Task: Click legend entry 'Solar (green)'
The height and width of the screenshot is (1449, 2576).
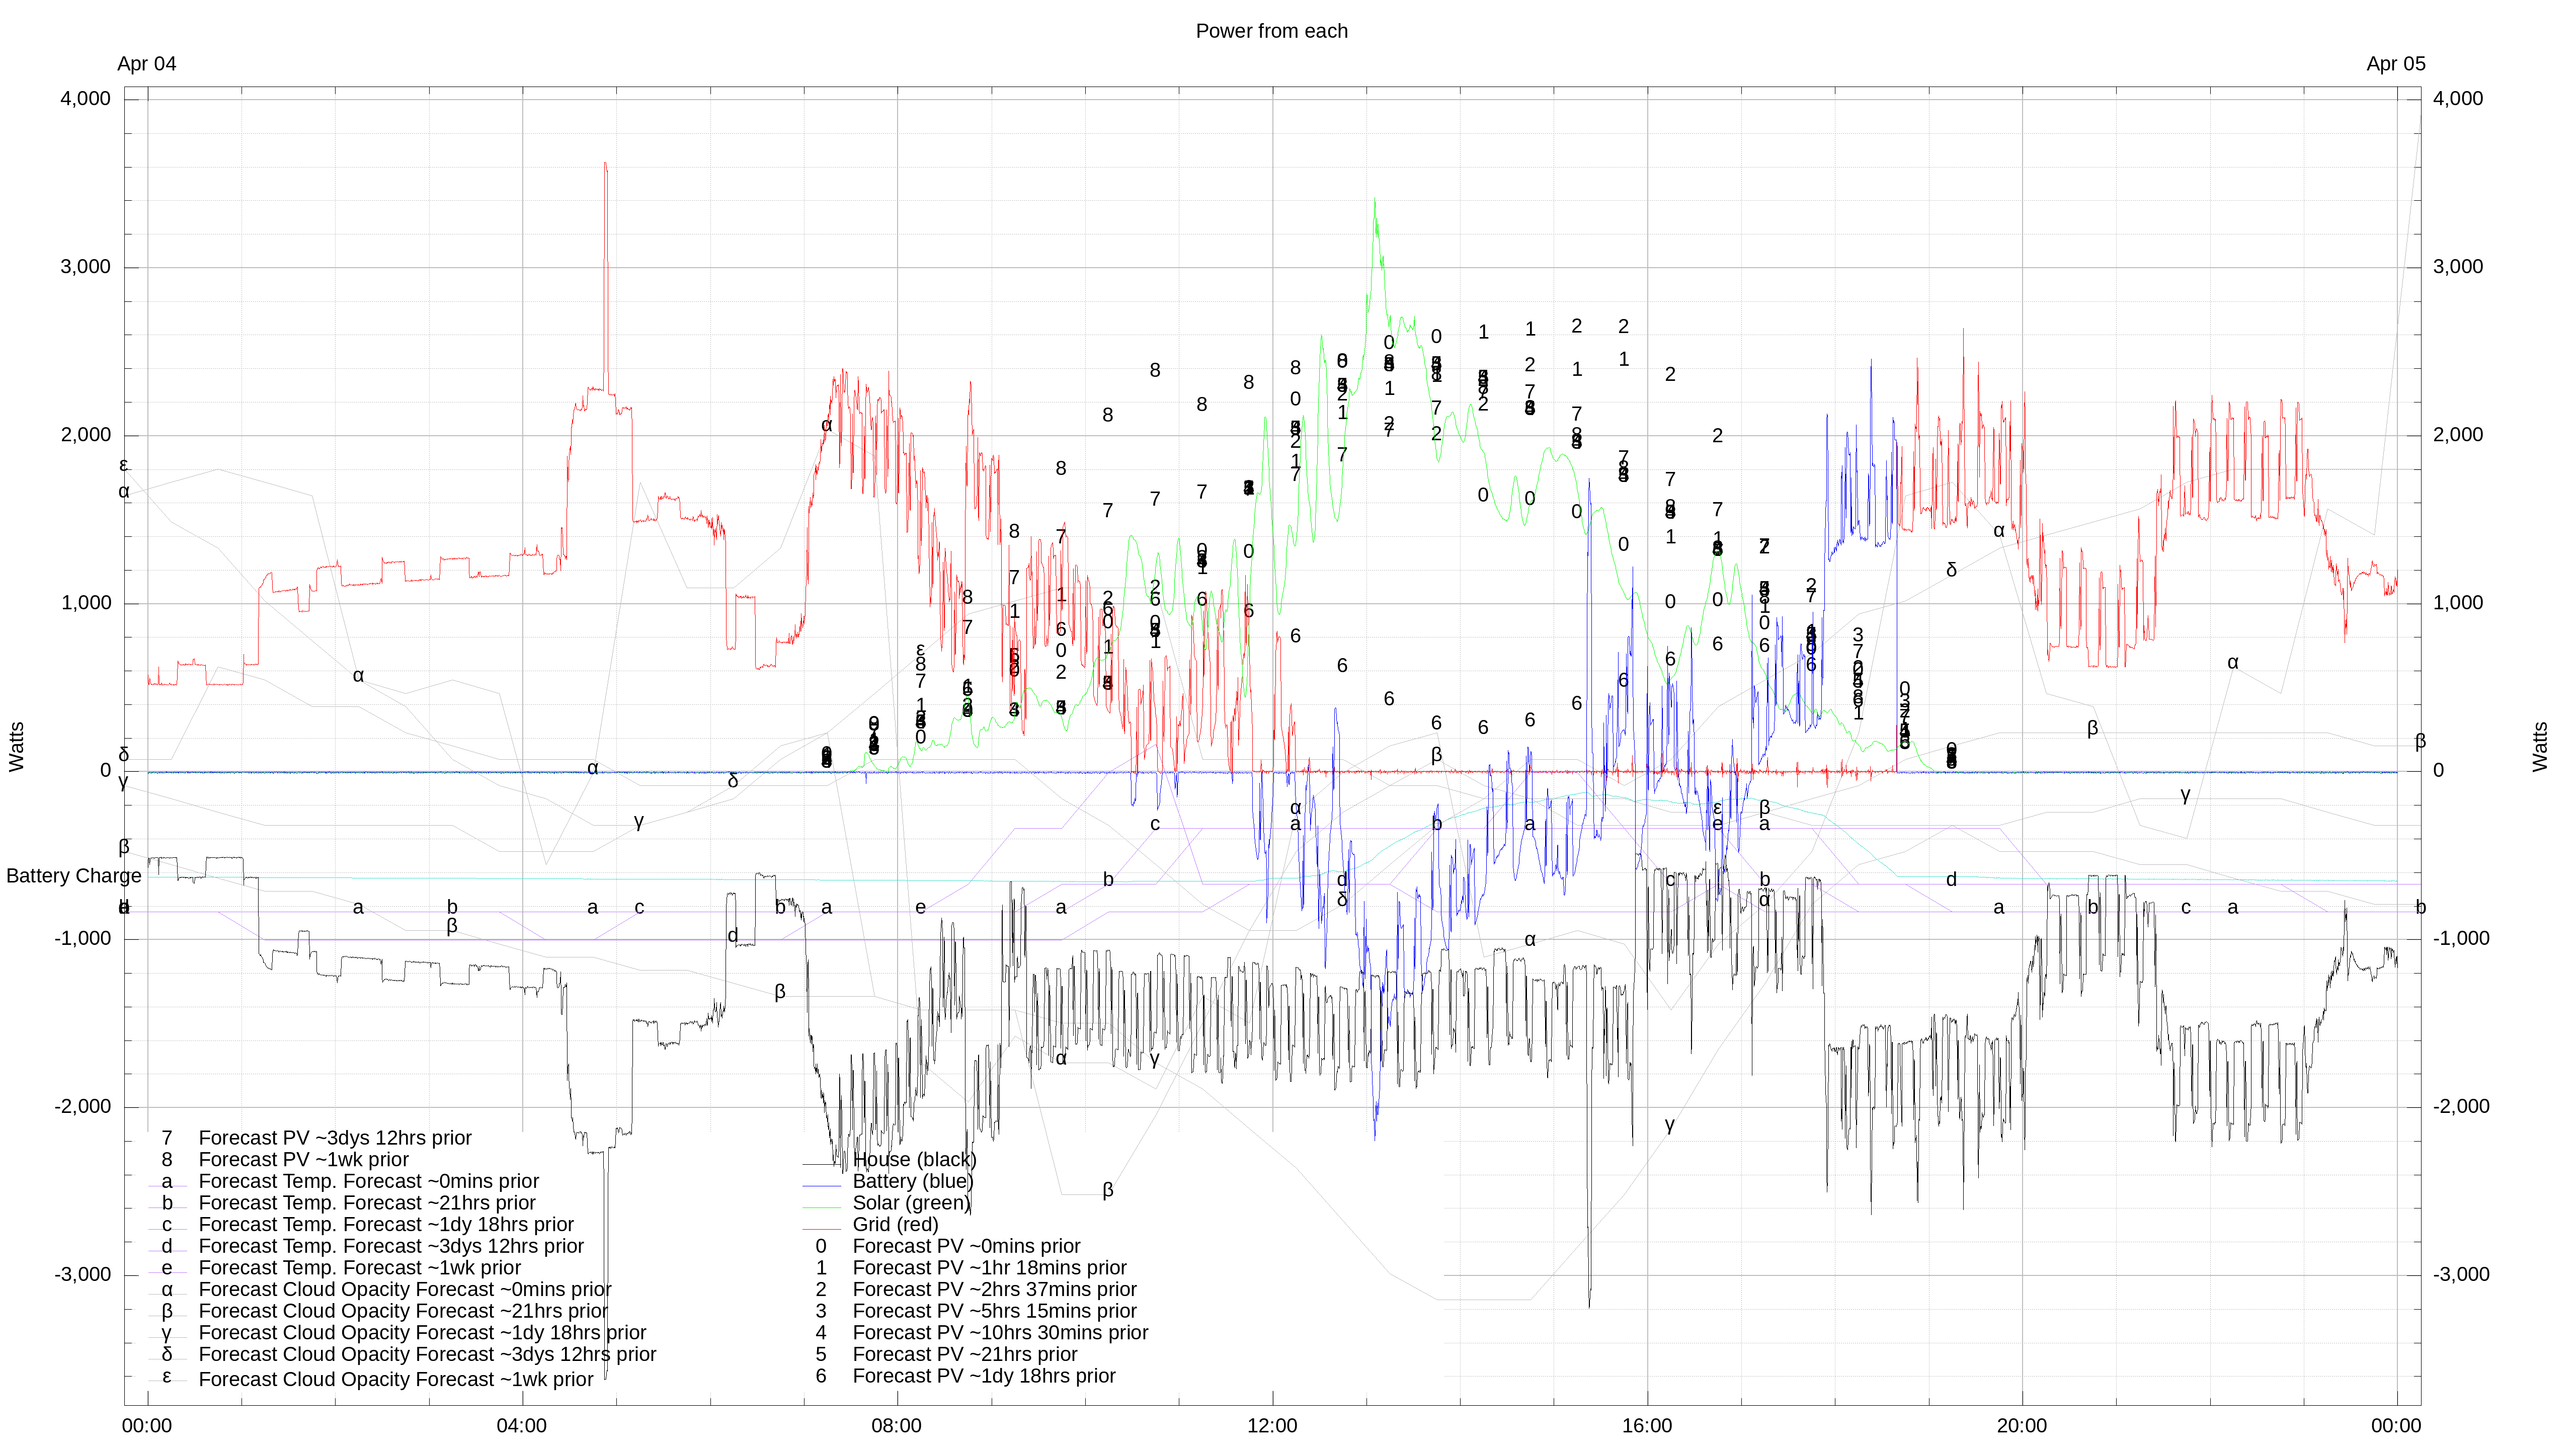Action: (x=911, y=1203)
